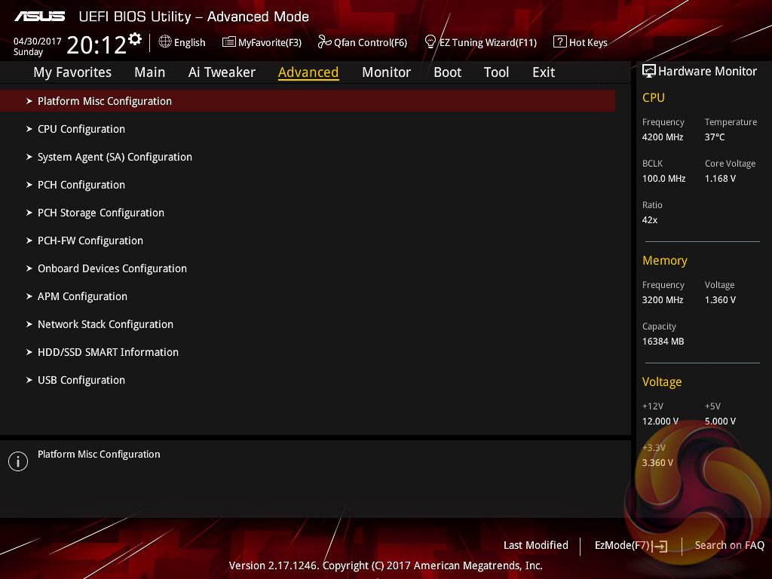
Task: Open the Tool tab
Action: click(x=496, y=72)
